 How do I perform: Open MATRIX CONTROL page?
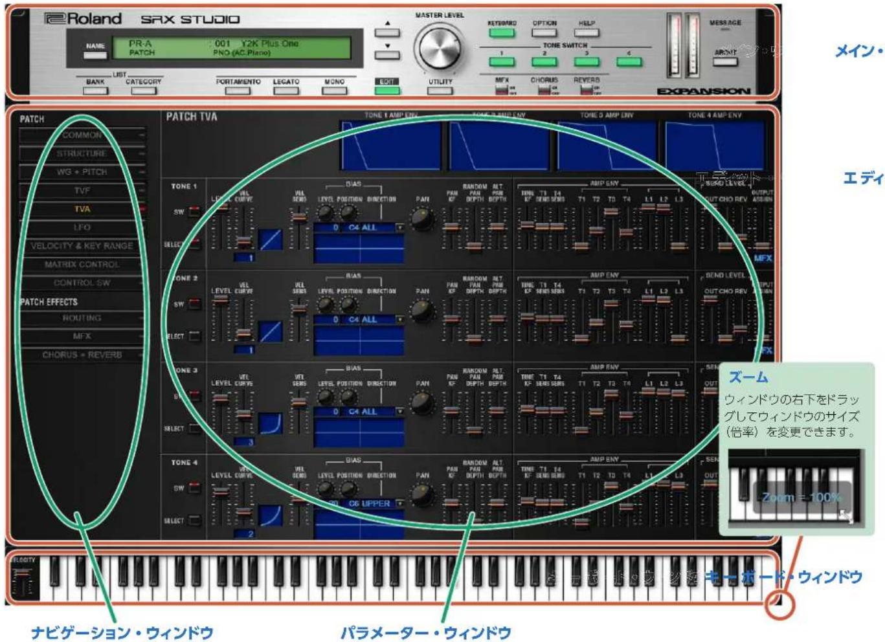pos(82,265)
